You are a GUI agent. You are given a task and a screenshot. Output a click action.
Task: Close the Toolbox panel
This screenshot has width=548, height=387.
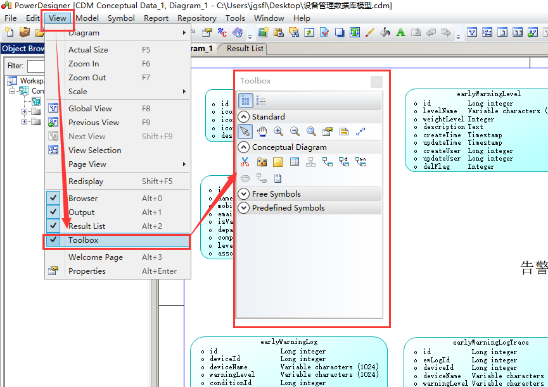(376, 82)
